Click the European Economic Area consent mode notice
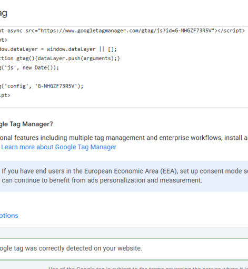 tap(124, 176)
